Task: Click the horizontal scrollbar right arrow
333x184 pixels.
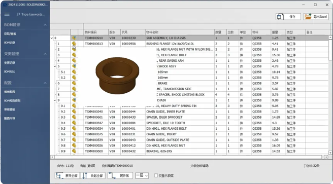Action: [326, 157]
